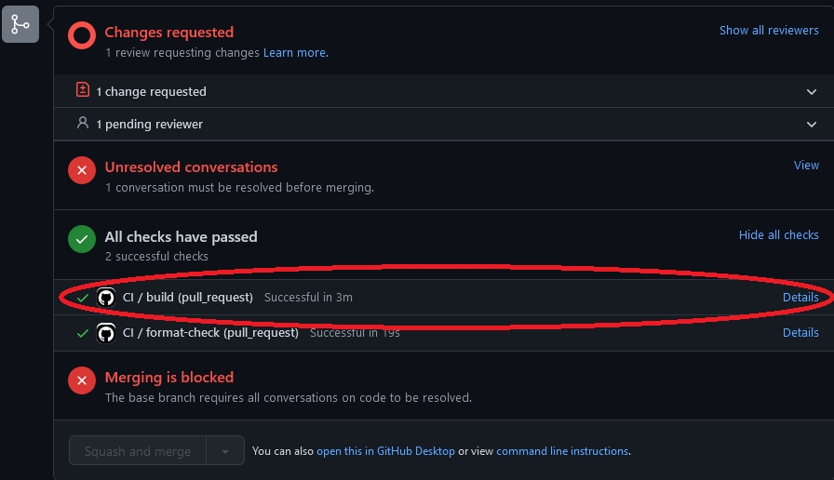Click the red X beside Merging is blocked
The width and height of the screenshot is (834, 480).
pos(82,380)
